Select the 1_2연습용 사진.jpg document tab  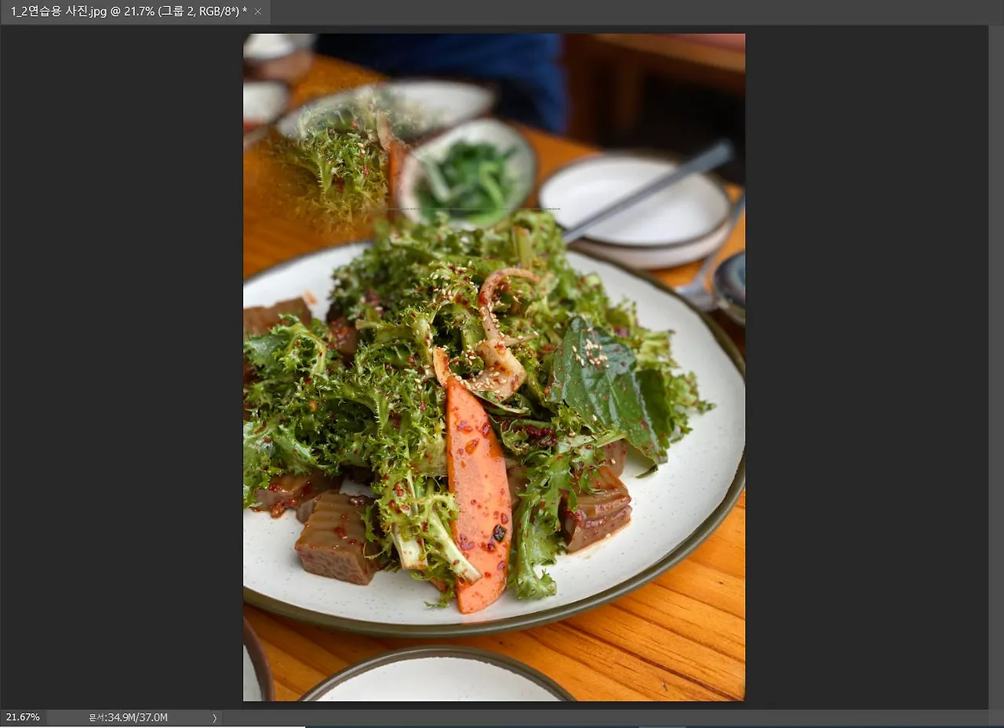(x=135, y=12)
